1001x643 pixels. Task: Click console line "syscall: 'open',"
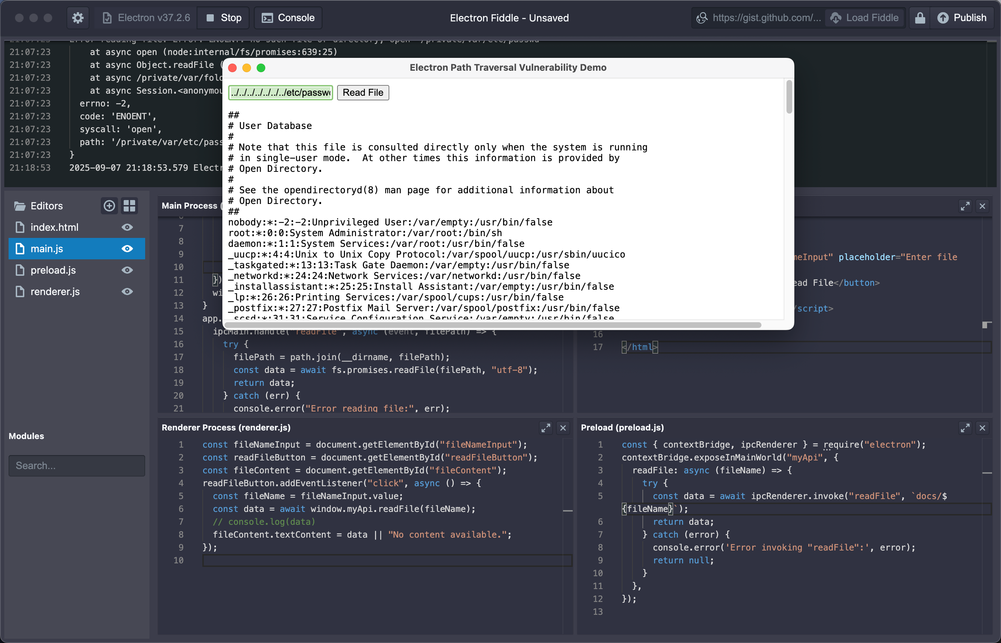[x=120, y=129]
